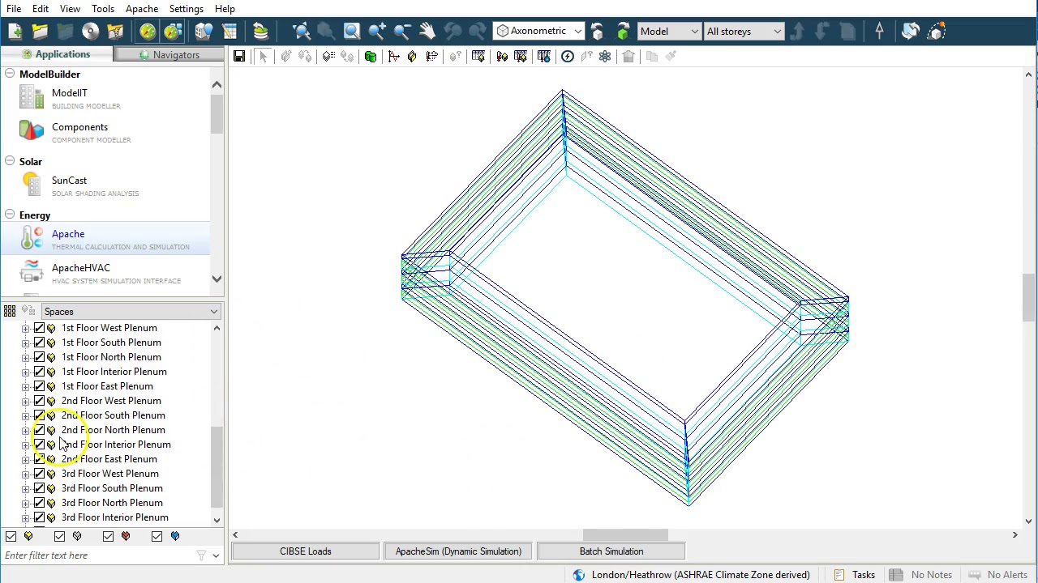Screen dimensions: 1038x583
Task: Toggle 1st Floor Interior Plenum checkbox
Action: point(39,372)
